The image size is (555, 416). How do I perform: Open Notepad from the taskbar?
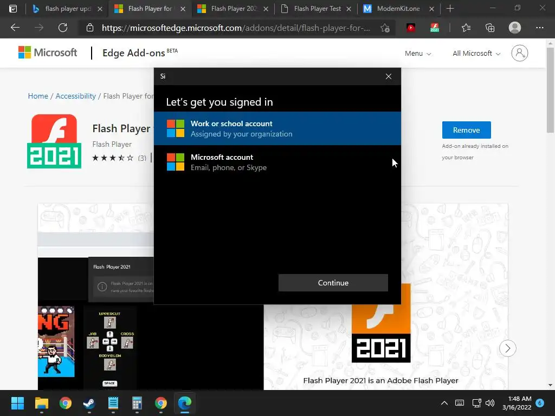click(x=113, y=403)
